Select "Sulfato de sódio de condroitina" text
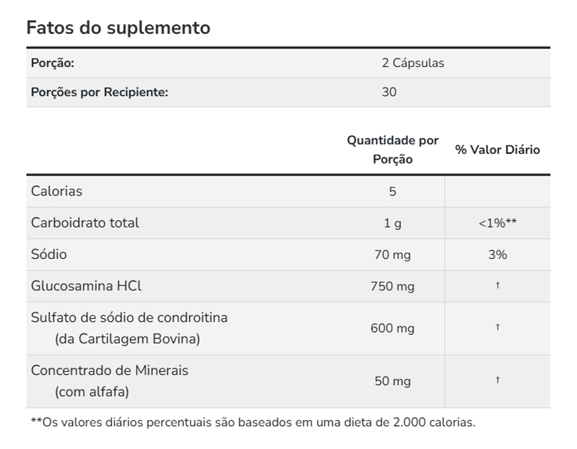Screen dimensions: 577x449 [x=129, y=317]
